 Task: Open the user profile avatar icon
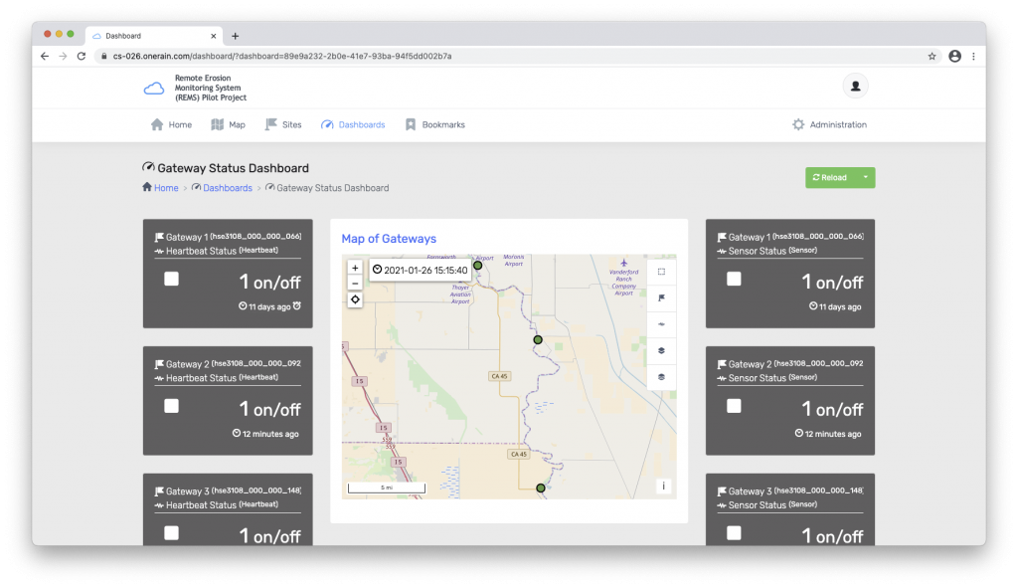coord(855,87)
